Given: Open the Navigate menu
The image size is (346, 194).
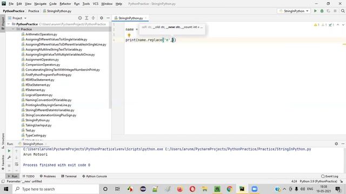Looking at the screenshot, I should [x=41, y=4].
